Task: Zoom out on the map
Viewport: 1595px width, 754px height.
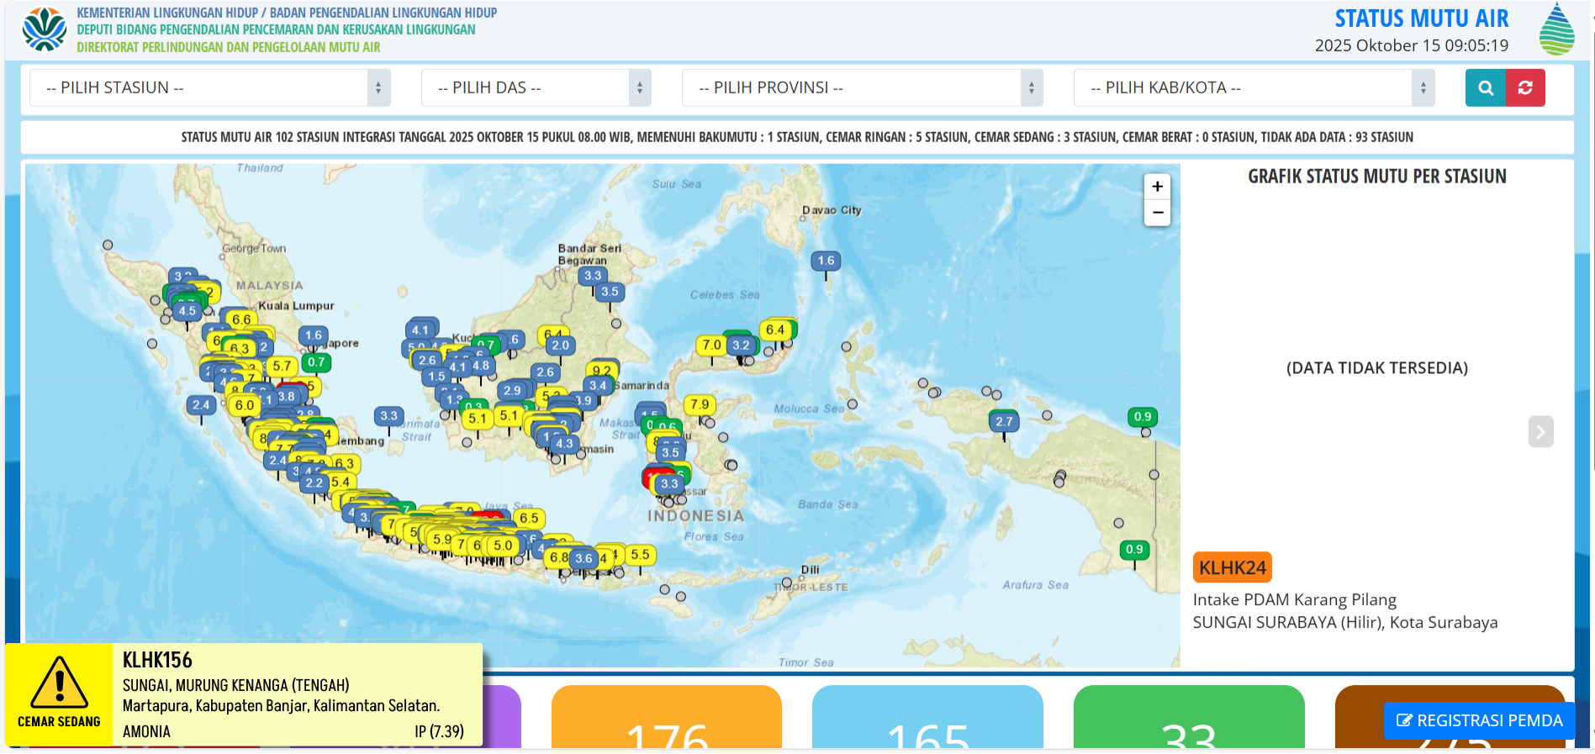Action: click(x=1157, y=213)
